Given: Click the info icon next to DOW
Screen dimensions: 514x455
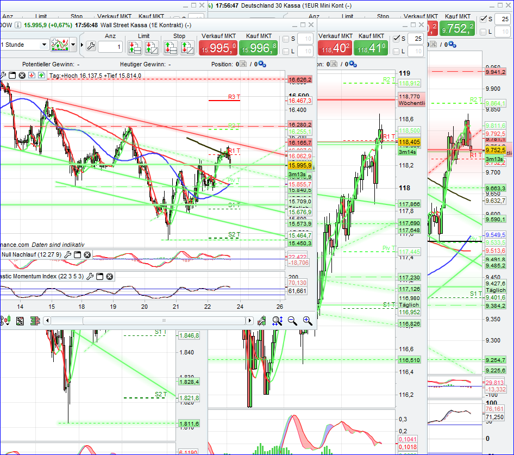Looking at the screenshot, I should click(x=18, y=25).
